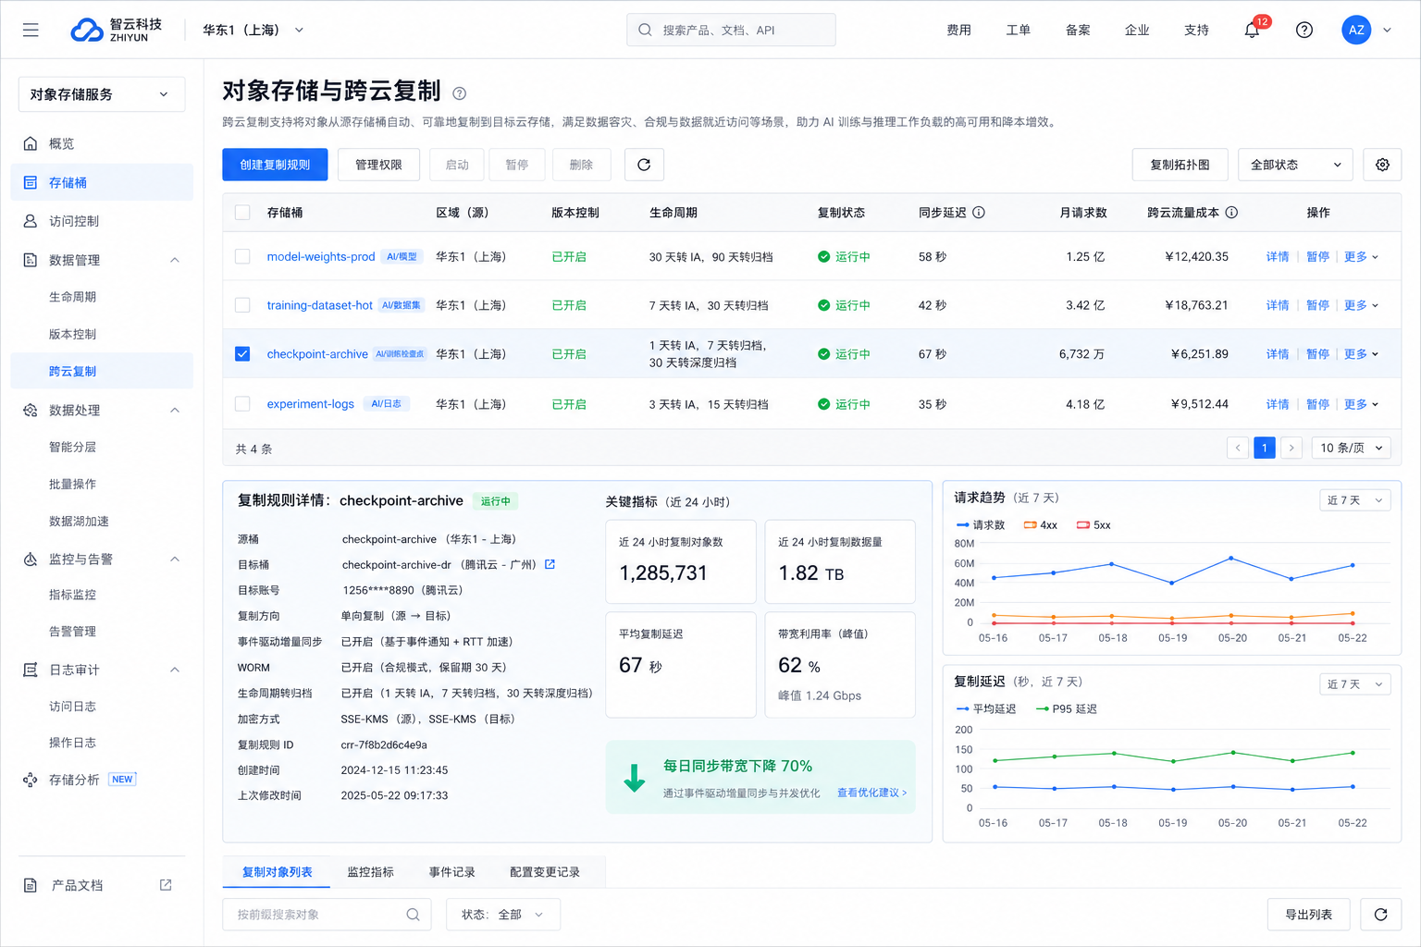Click the previous page arrow in pagination

pyautogui.click(x=1238, y=448)
